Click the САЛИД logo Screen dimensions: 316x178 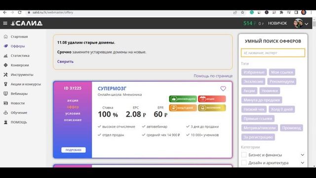(27, 23)
